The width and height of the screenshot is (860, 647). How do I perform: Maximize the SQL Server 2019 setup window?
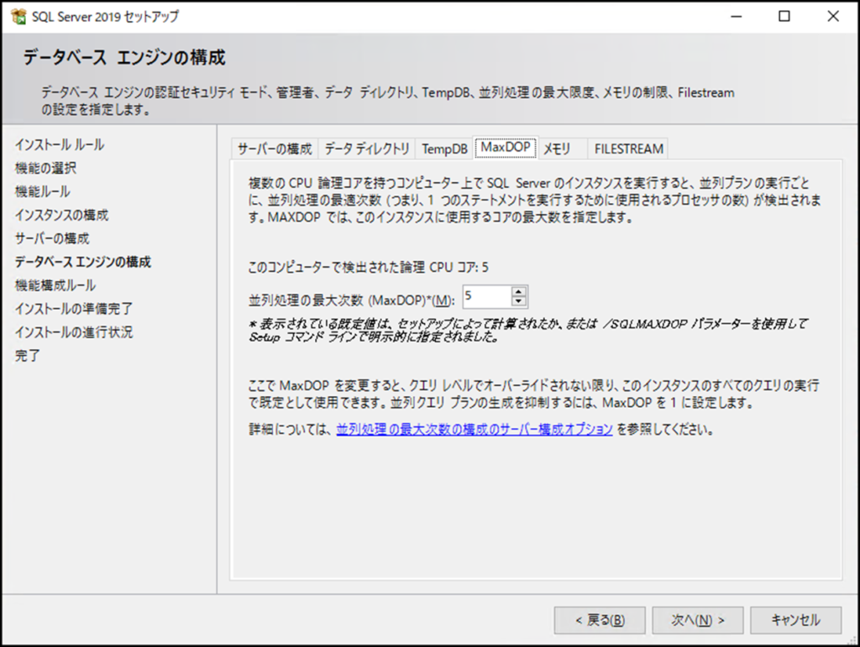click(784, 17)
